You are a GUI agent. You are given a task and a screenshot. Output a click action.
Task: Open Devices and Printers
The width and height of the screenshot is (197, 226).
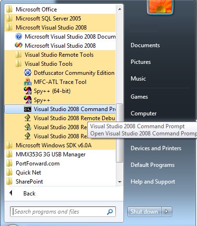156,148
